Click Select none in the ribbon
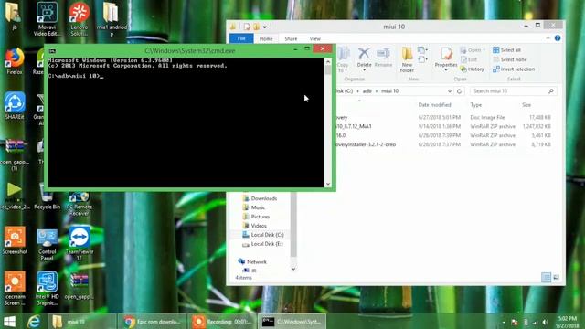 (x=510, y=59)
